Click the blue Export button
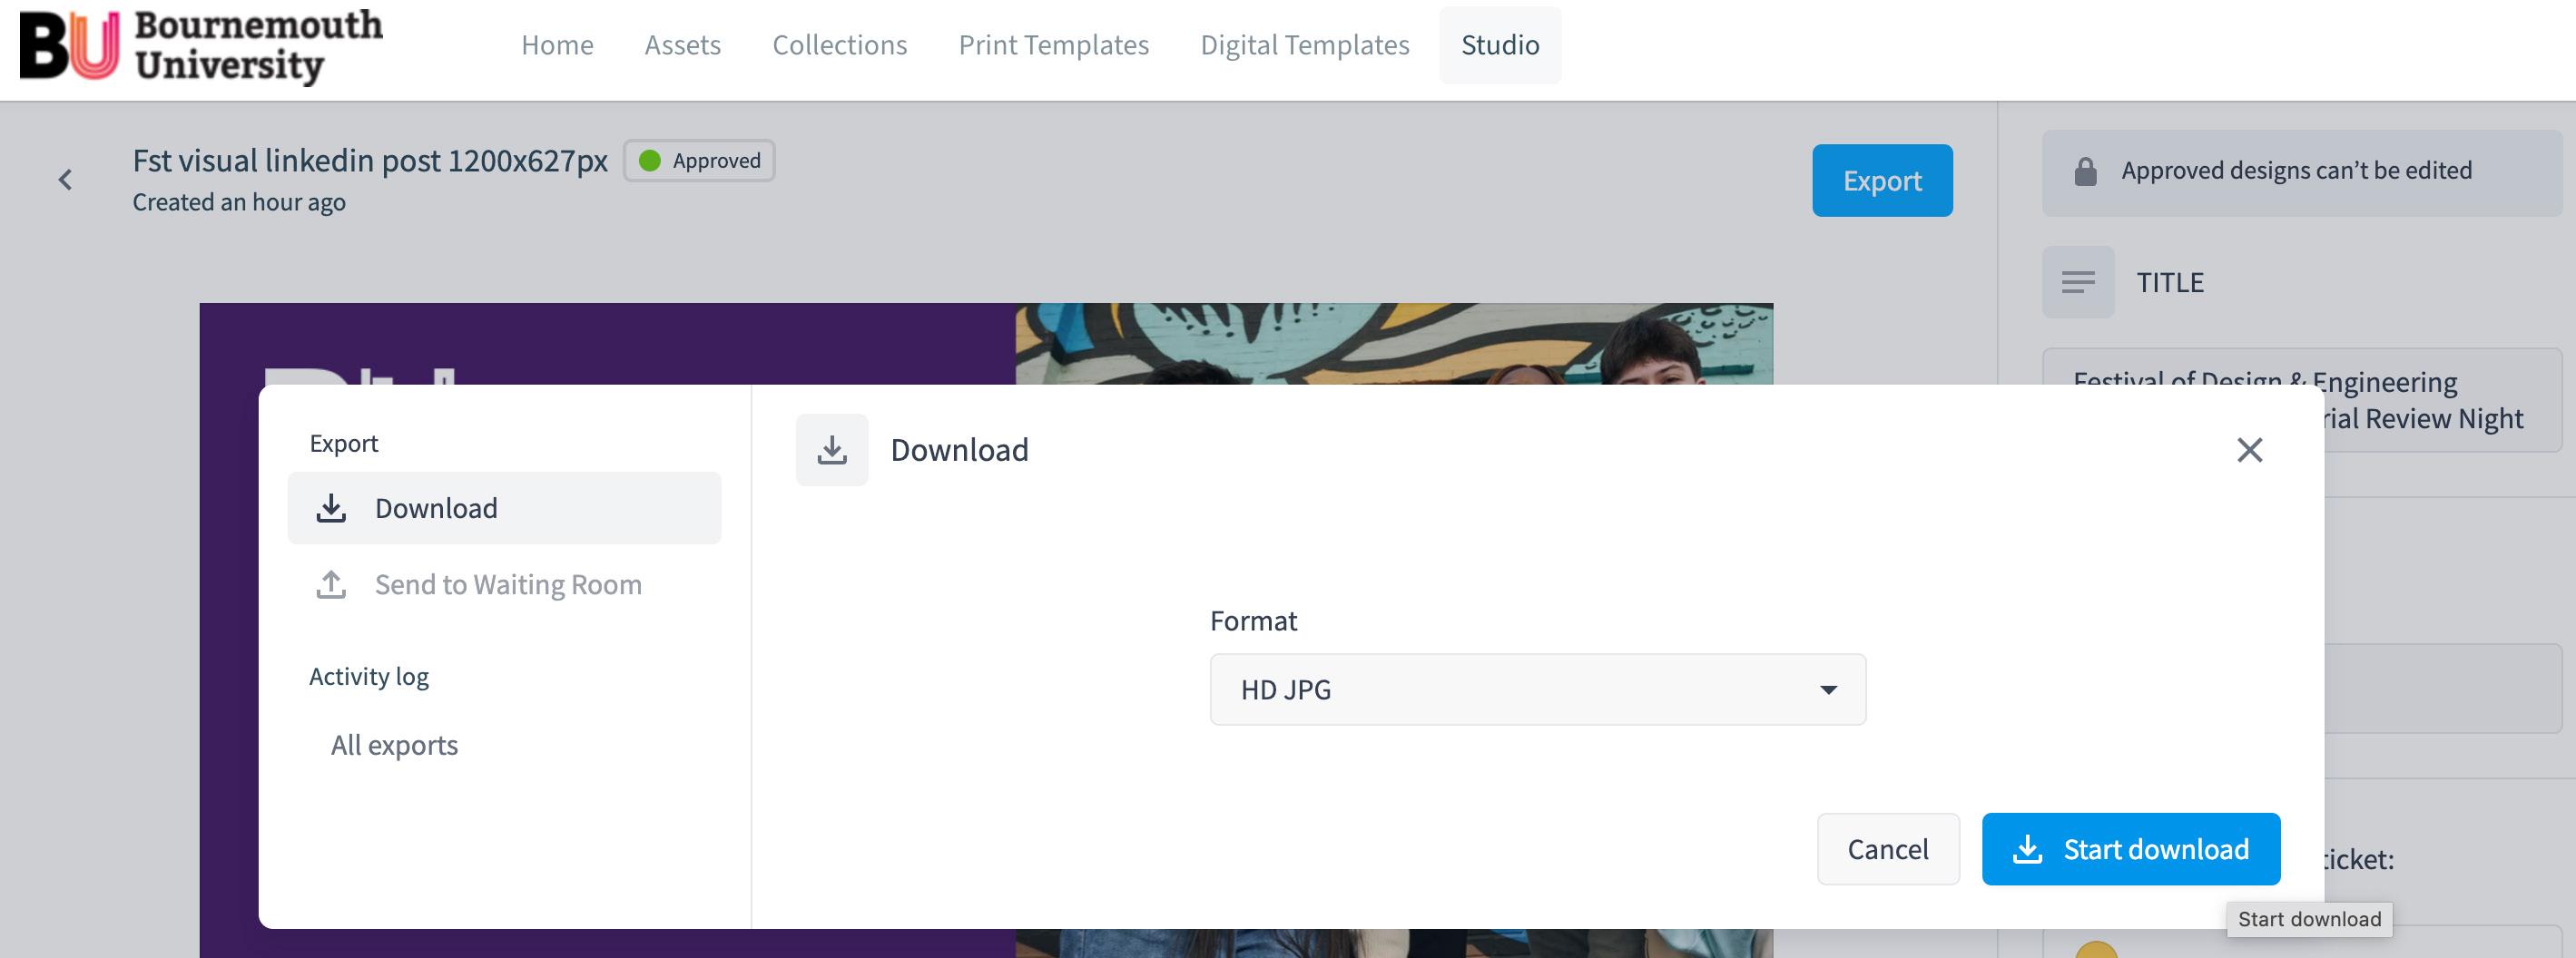Screen dimensions: 2576x958 click(1881, 181)
